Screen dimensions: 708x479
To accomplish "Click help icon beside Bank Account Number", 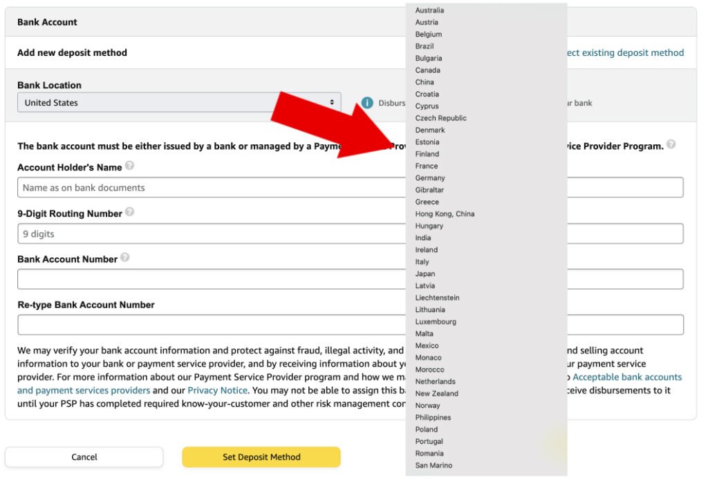I will click(125, 258).
